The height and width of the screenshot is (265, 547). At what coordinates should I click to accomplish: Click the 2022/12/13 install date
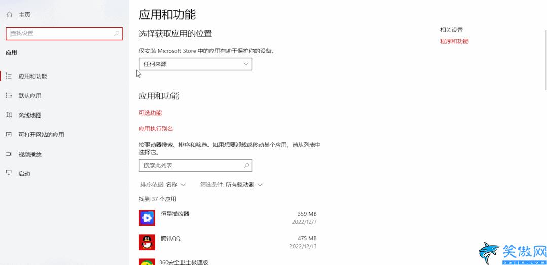pos(303,247)
